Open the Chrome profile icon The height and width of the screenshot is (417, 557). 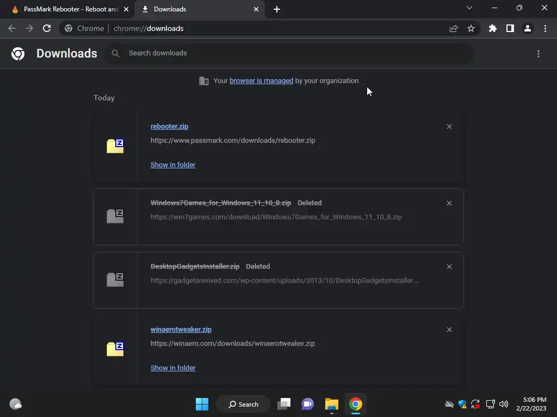[528, 28]
